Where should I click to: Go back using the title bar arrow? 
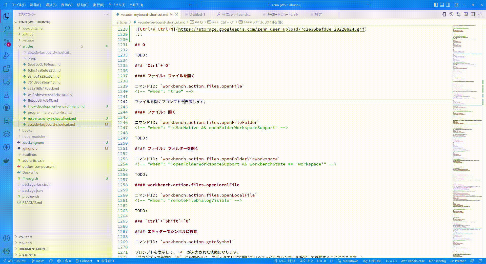(x=190, y=5)
